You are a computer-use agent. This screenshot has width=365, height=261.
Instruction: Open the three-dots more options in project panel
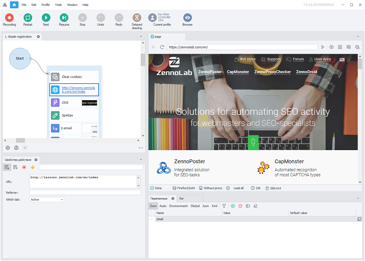(141, 148)
